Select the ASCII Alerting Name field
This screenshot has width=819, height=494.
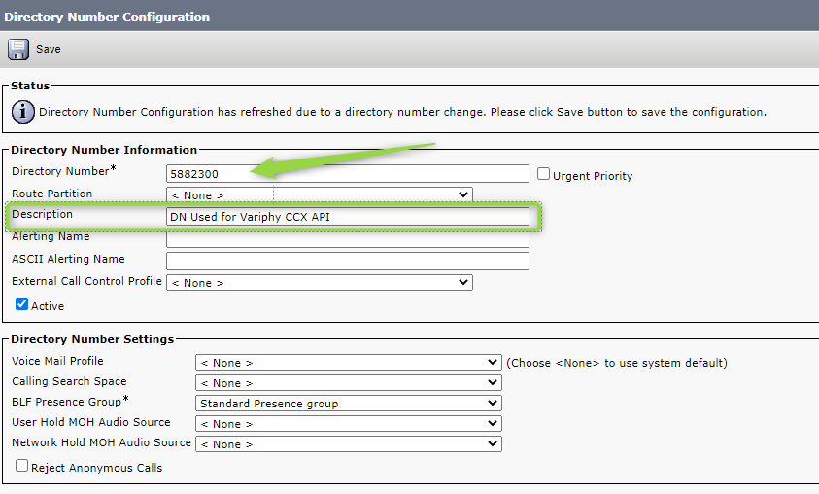coord(348,261)
